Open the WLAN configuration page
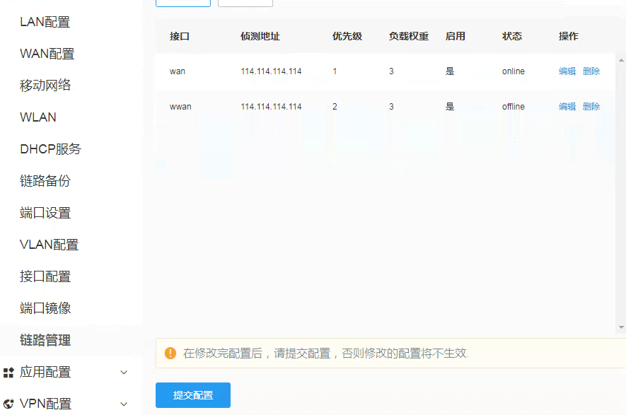Image resolution: width=626 pixels, height=415 pixels. click(39, 117)
